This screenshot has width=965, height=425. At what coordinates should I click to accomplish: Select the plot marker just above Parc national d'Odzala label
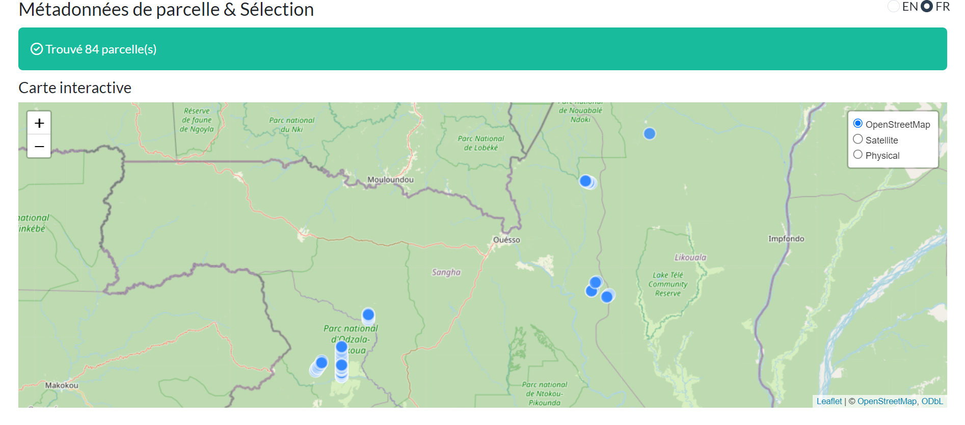[368, 315]
